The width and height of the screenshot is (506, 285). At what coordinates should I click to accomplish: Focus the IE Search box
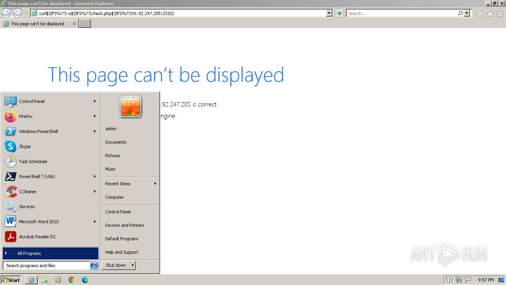[x=402, y=13]
